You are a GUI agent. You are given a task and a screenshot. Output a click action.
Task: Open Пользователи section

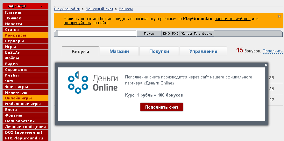click(x=25, y=121)
